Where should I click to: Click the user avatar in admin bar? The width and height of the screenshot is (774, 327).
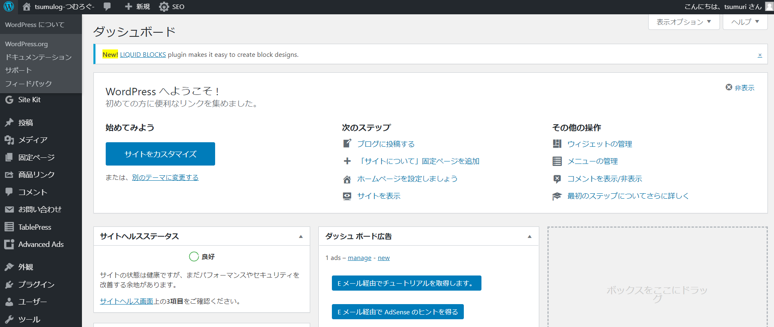tap(769, 7)
